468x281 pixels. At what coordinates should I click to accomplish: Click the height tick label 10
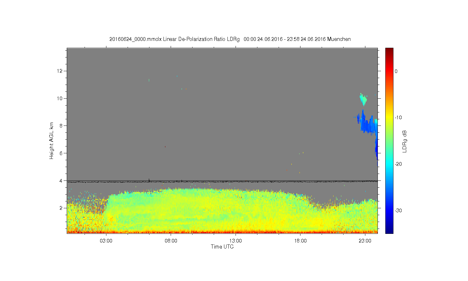[61, 98]
